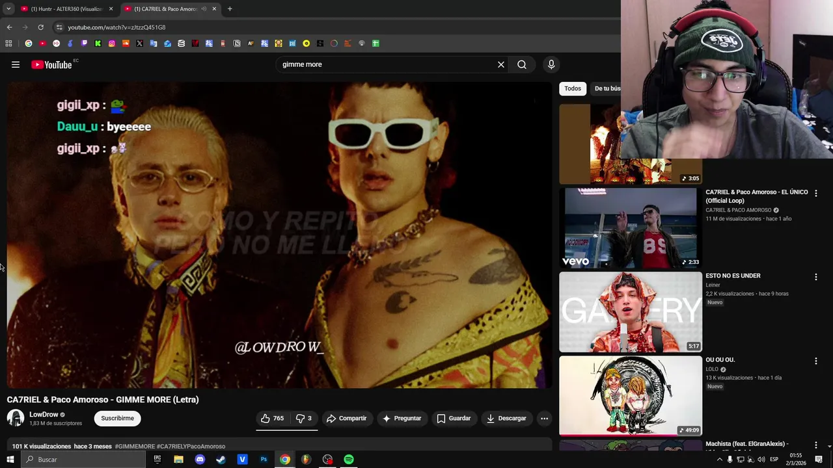The width and height of the screenshot is (833, 468).
Task: Open LowDrow channel avatar
Action: point(16,418)
